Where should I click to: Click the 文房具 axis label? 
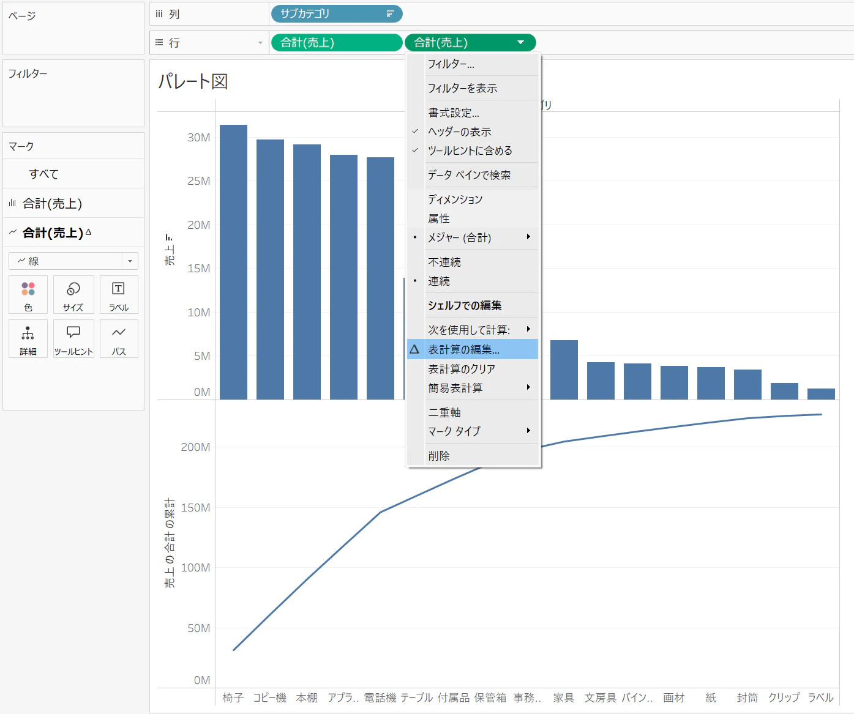pos(601,697)
